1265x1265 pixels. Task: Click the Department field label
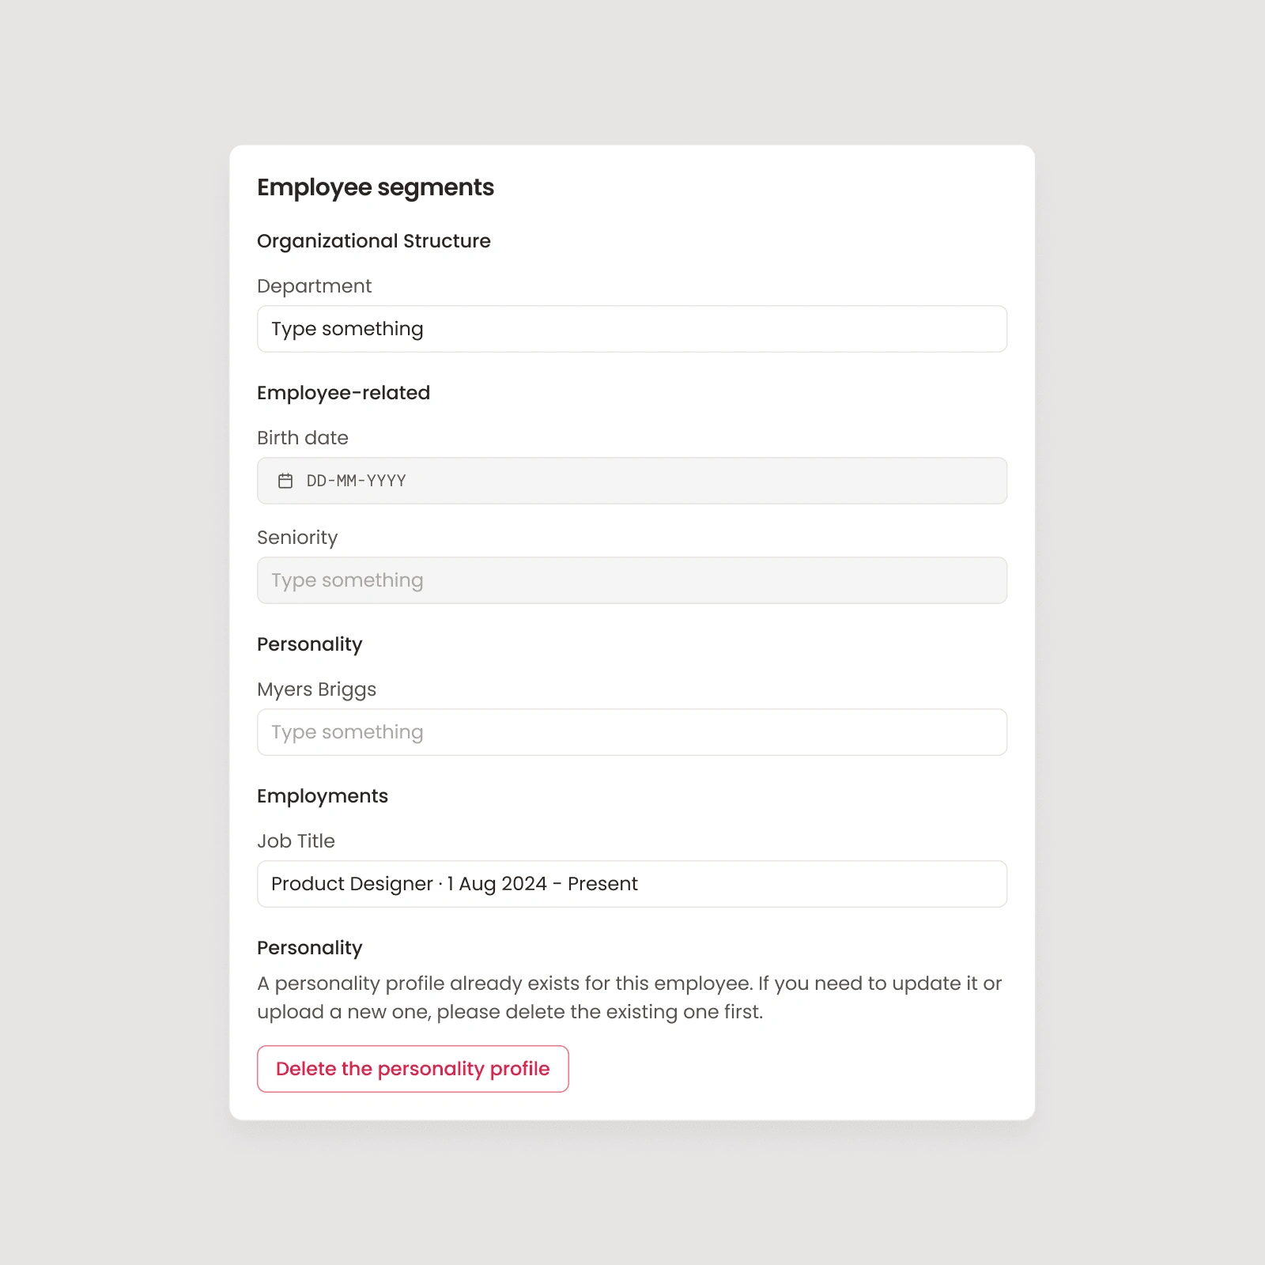(x=314, y=286)
